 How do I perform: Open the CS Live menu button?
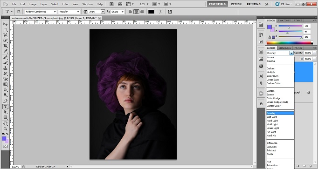(x=283, y=4)
